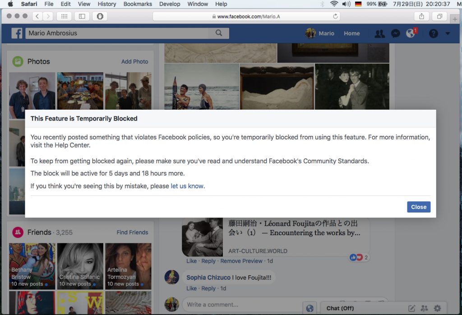462x315 pixels.
Task: Open the Window menu
Action: point(198,4)
